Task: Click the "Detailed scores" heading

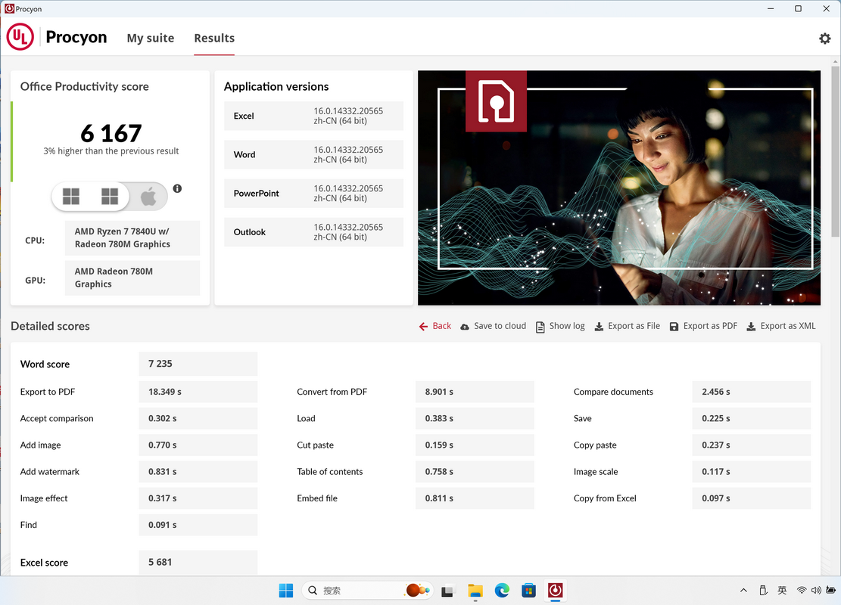Action: (x=51, y=327)
